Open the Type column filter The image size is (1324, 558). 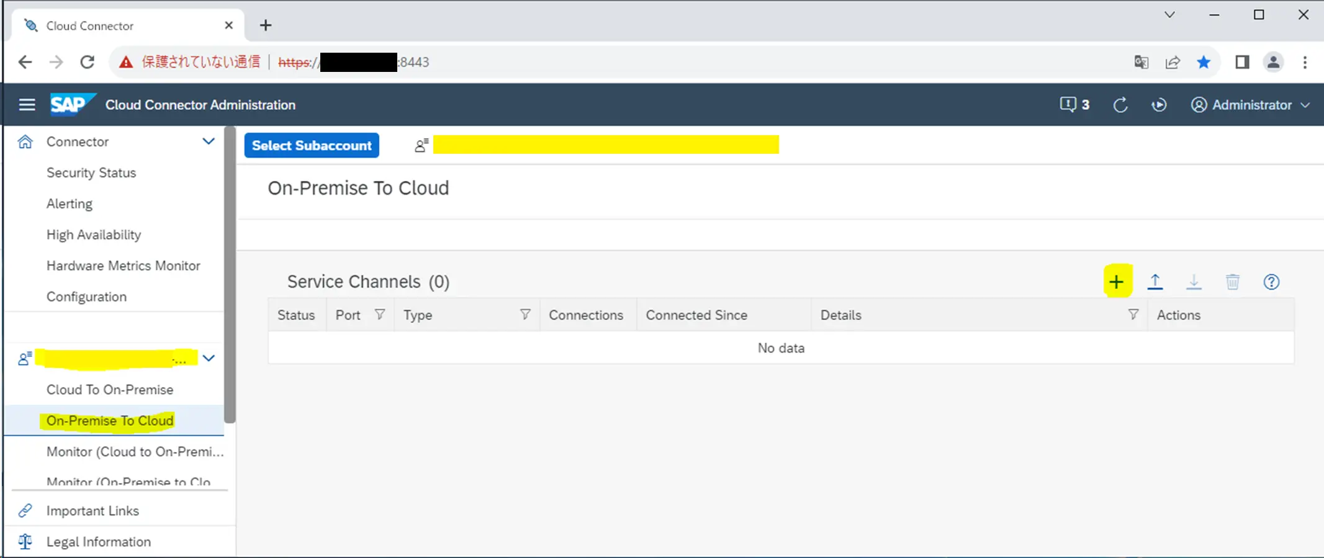pos(525,314)
